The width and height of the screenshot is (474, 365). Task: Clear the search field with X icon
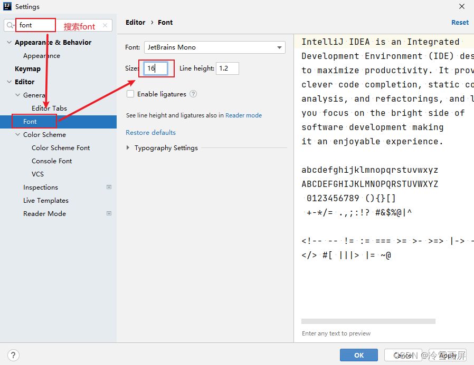105,25
